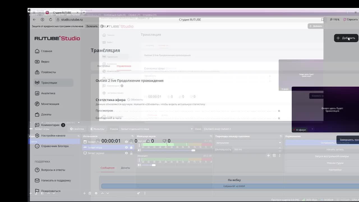Increase the transition Длительность value

pyautogui.click(x=280, y=148)
